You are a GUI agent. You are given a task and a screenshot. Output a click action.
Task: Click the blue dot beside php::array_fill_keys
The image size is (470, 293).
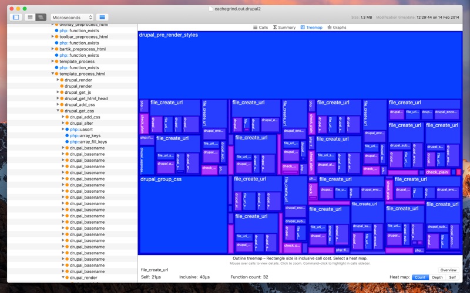67,142
